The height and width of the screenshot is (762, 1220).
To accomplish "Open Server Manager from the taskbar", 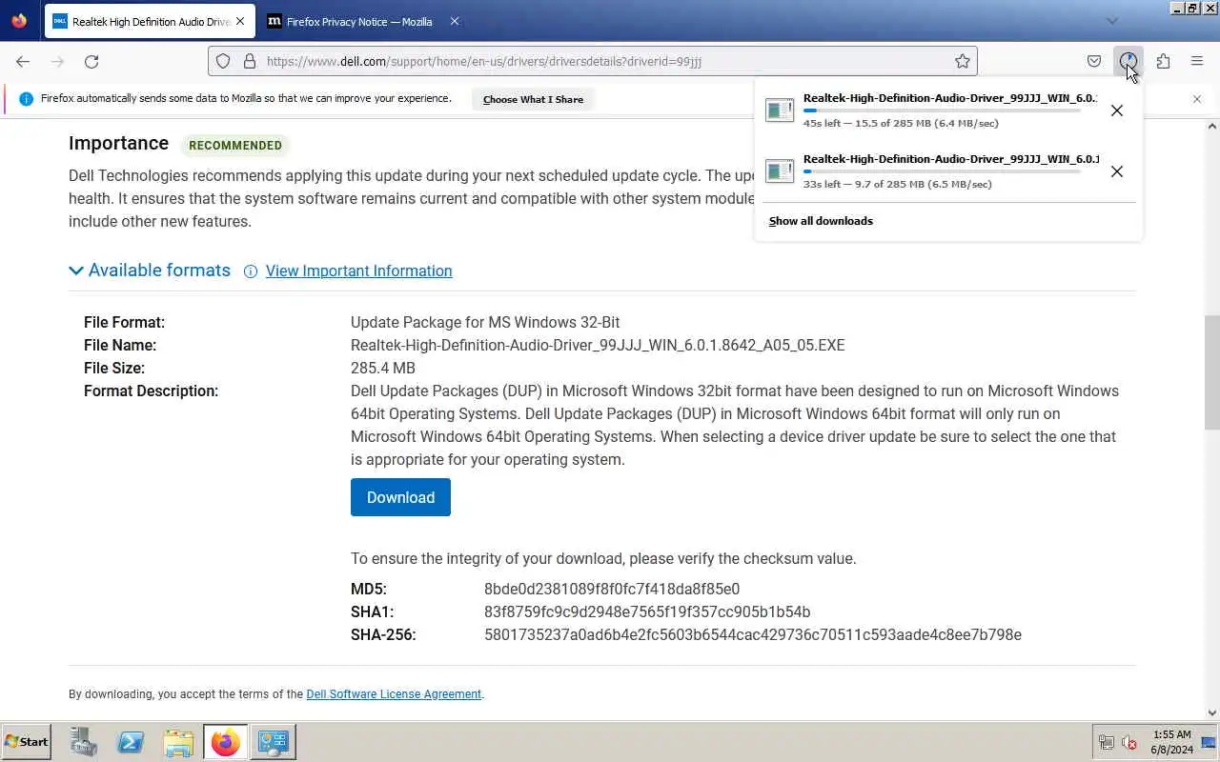I will 84,742.
